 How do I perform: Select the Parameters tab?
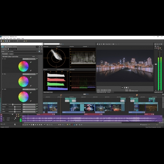(5, 54)
